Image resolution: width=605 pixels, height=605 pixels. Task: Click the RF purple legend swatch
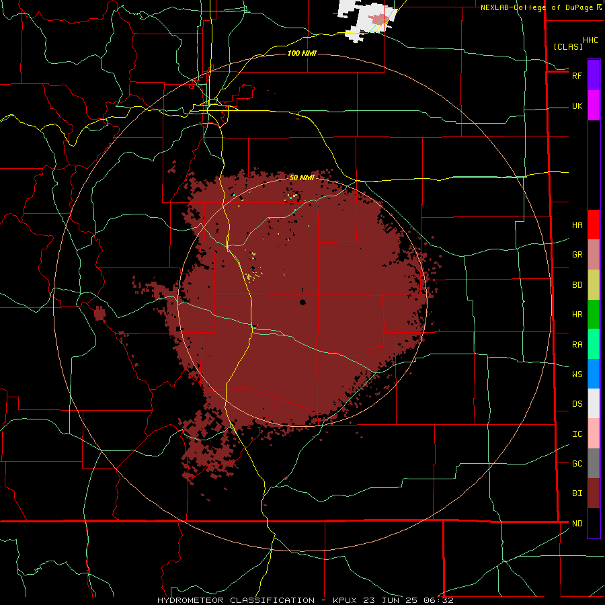click(x=594, y=75)
